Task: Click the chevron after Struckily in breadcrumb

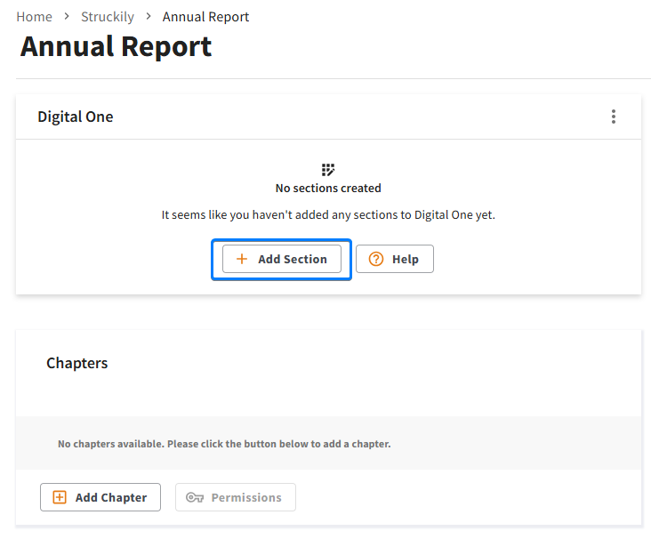Action: point(149,17)
